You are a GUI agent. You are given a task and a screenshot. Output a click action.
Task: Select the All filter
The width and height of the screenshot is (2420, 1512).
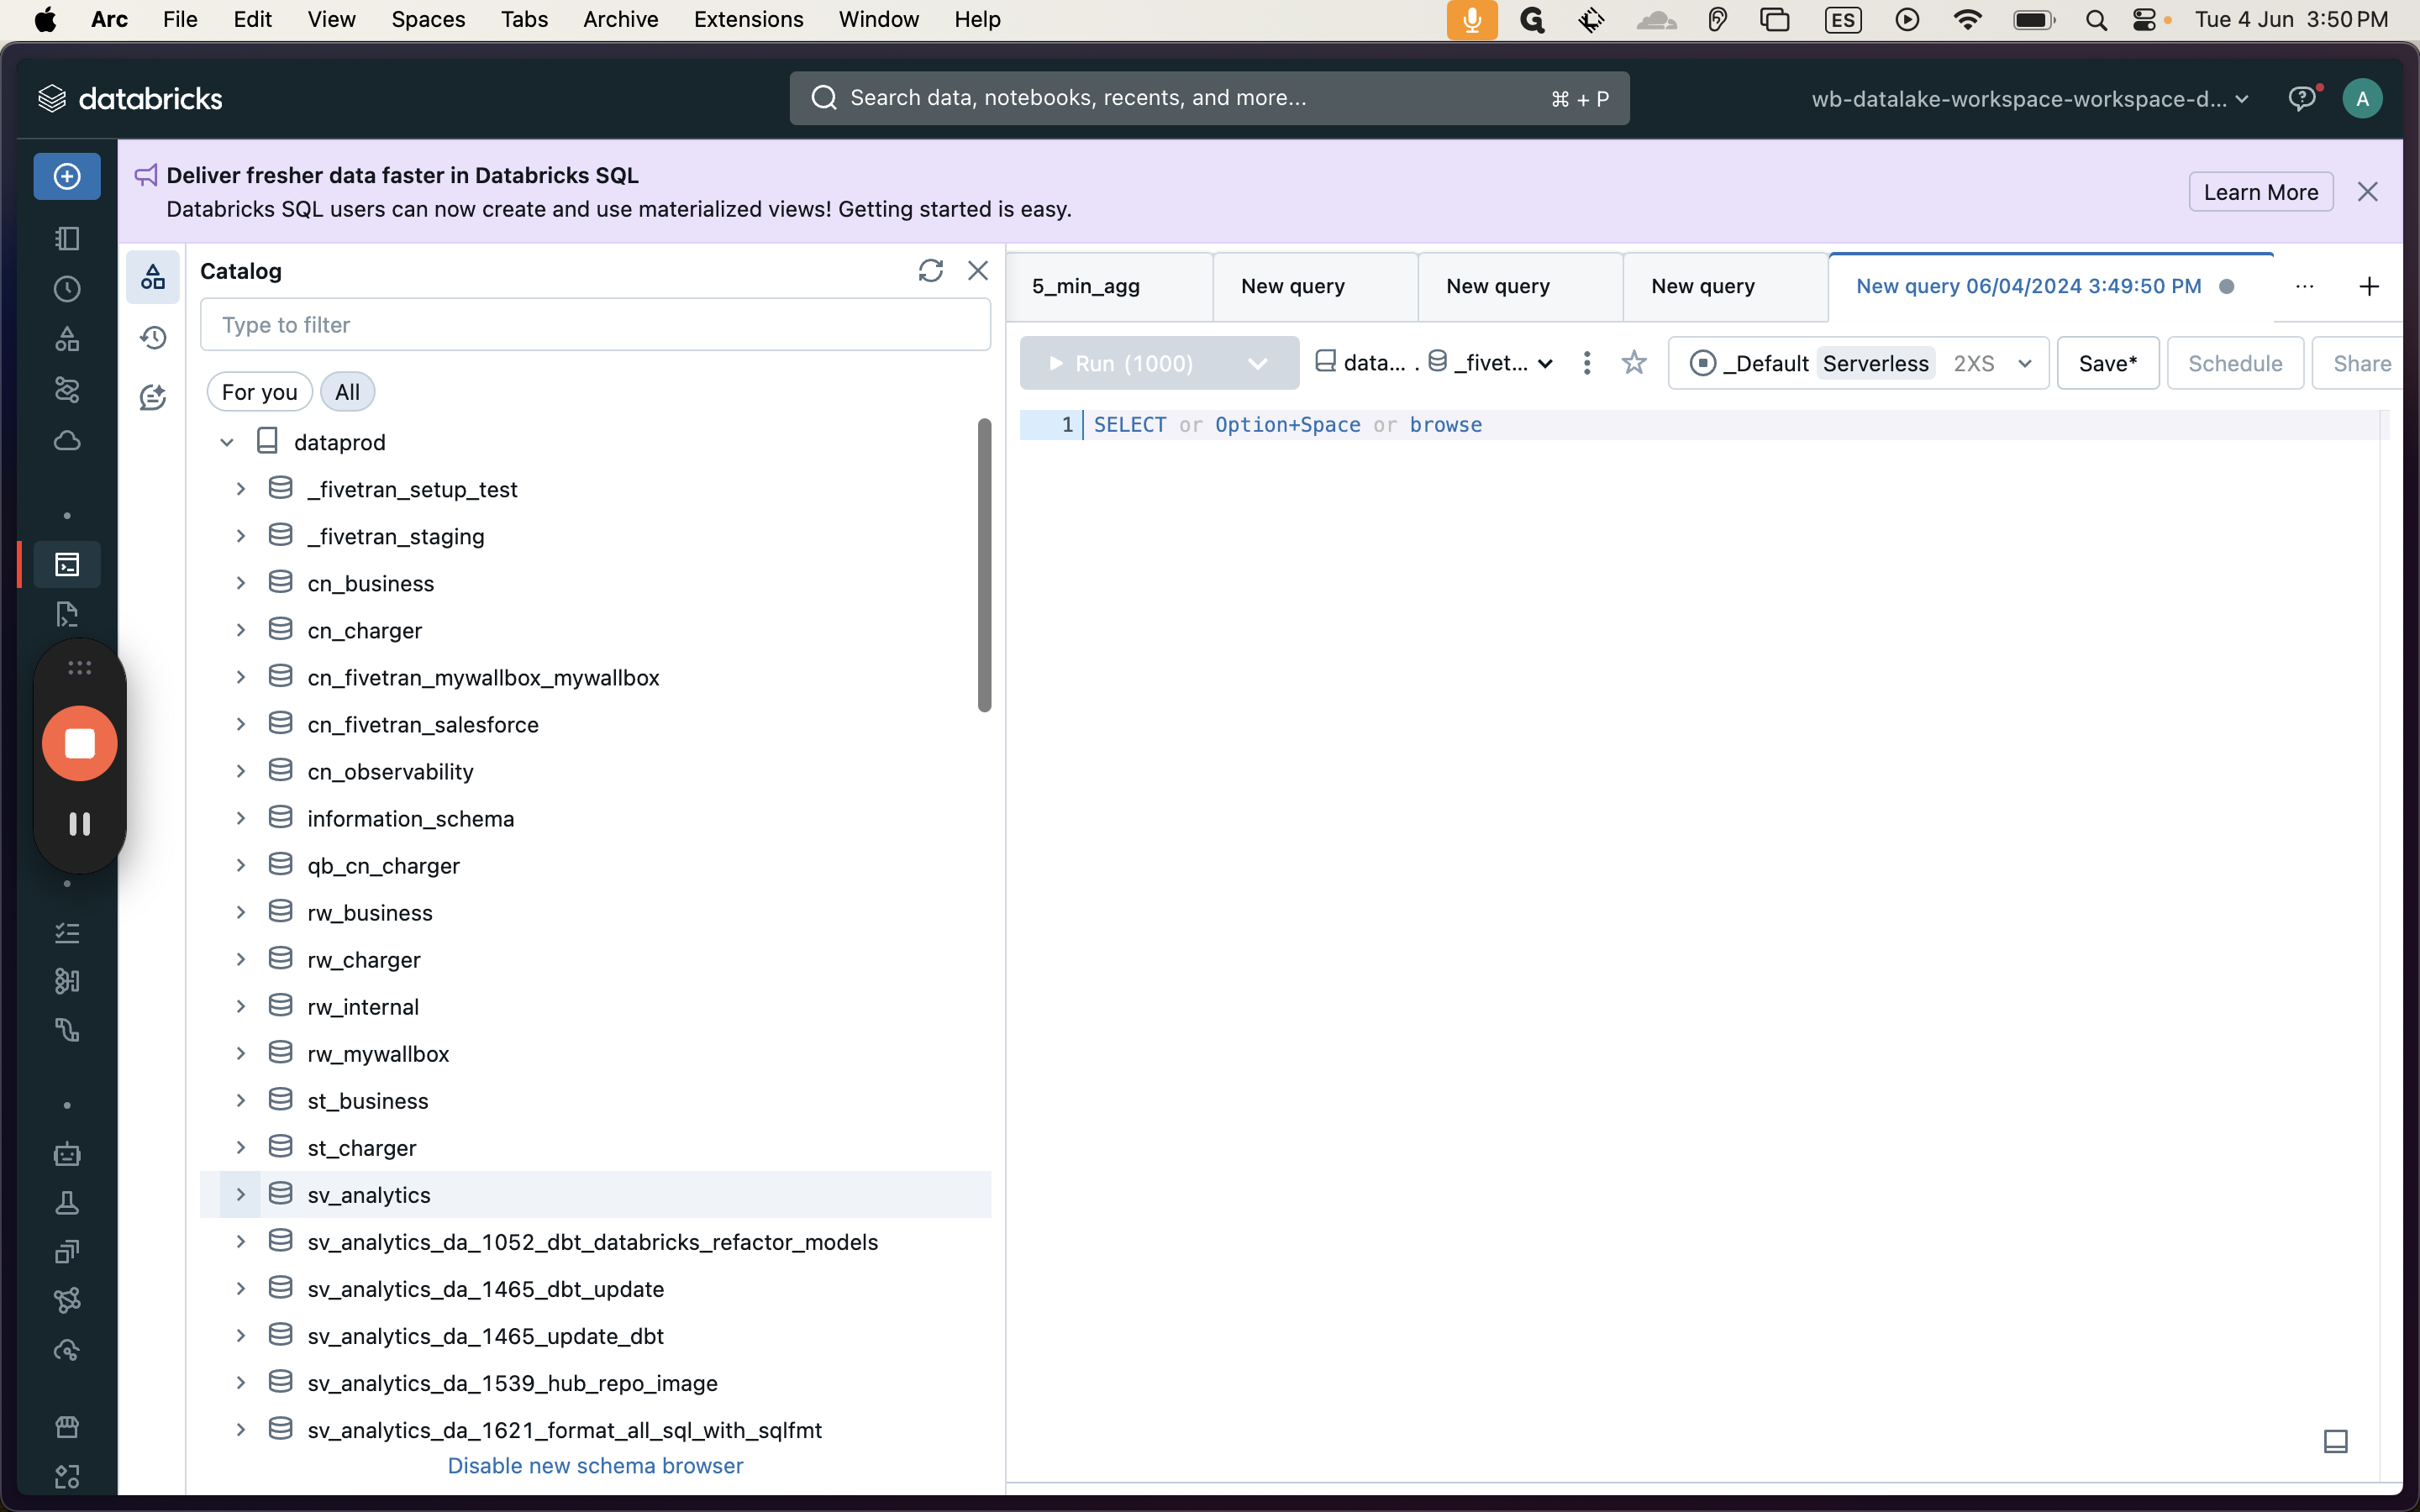pyautogui.click(x=347, y=392)
